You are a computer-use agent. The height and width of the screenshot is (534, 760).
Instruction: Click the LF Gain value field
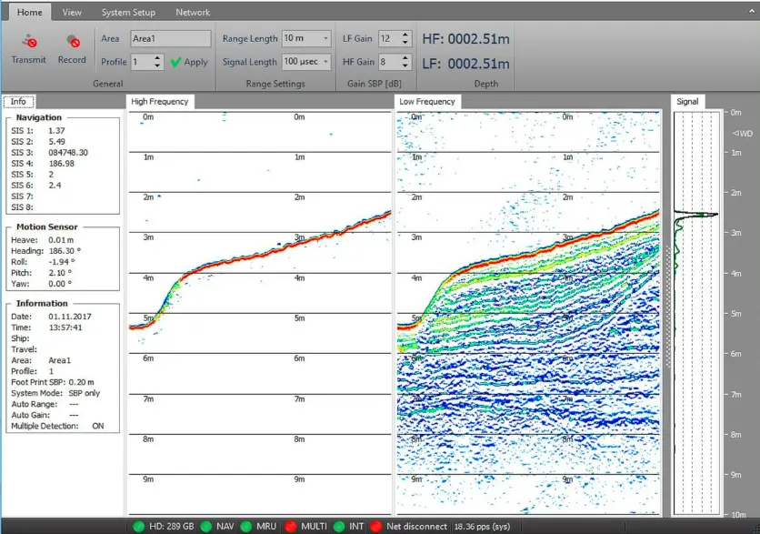[390, 39]
